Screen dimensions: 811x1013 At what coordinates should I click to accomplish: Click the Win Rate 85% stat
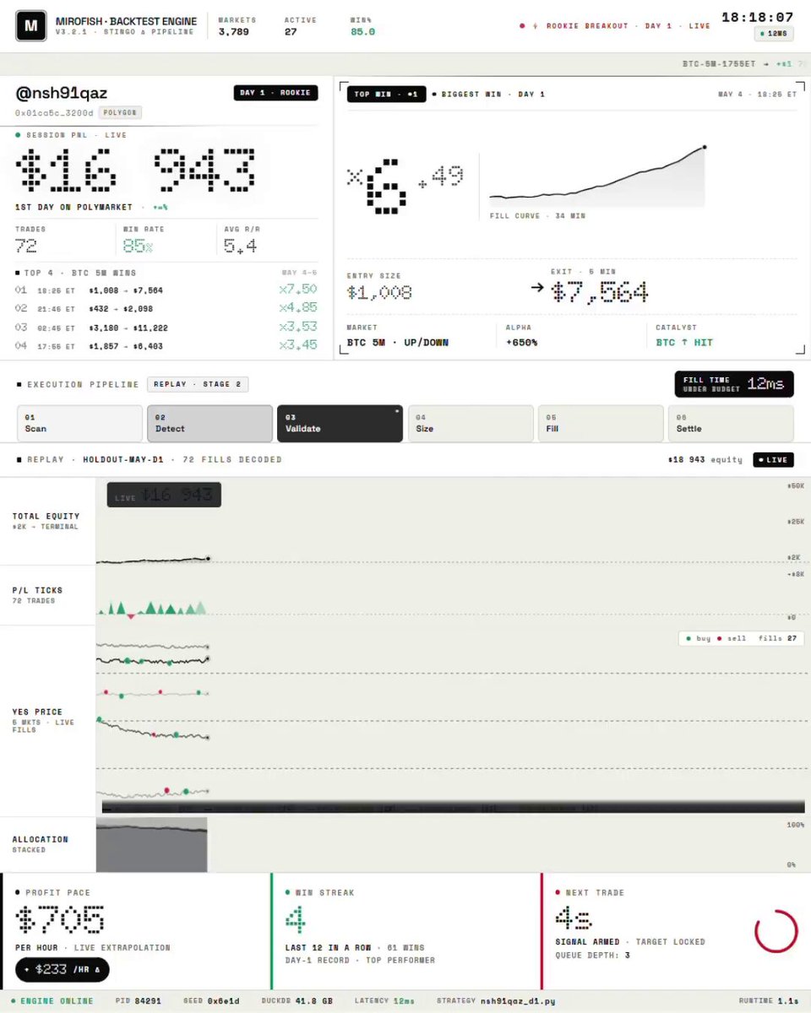point(144,241)
